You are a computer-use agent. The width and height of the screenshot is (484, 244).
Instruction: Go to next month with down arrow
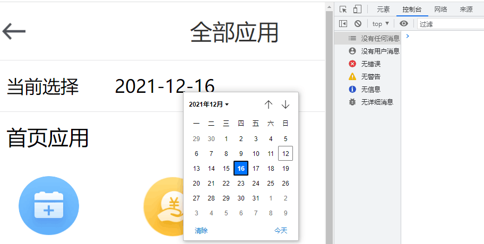point(286,104)
